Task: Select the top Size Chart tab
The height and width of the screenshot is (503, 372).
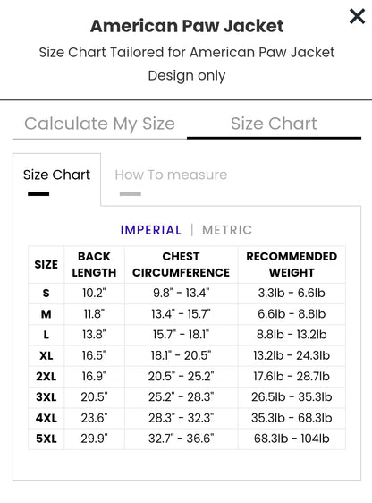Action: coord(274,124)
